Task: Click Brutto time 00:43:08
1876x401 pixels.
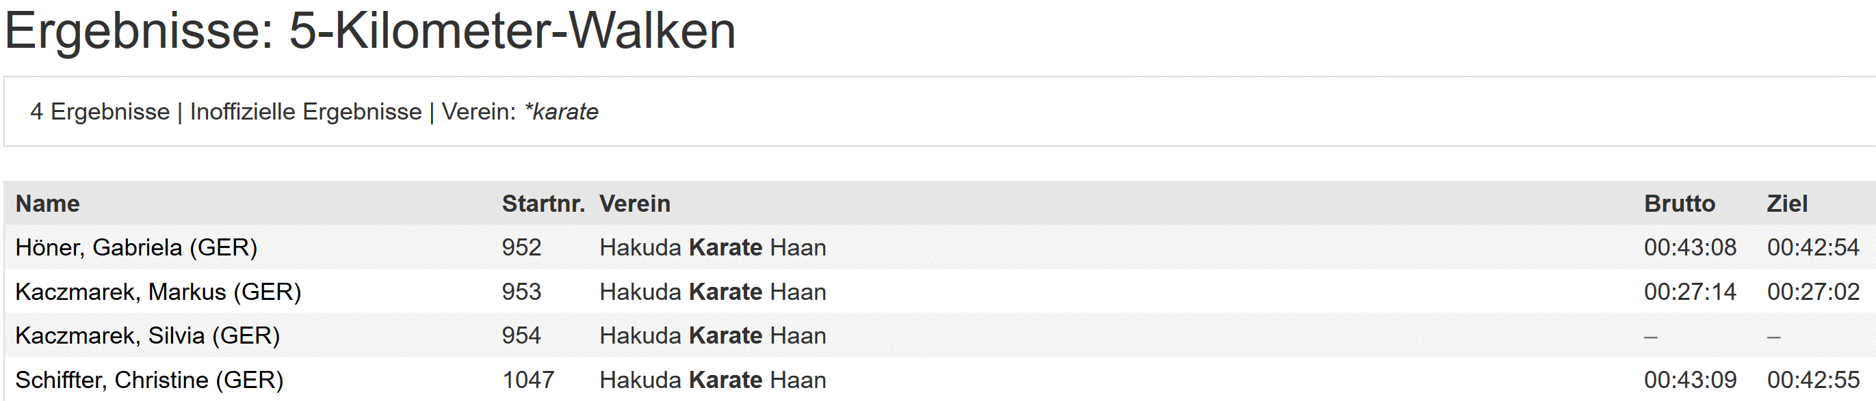Action: [x=1690, y=247]
